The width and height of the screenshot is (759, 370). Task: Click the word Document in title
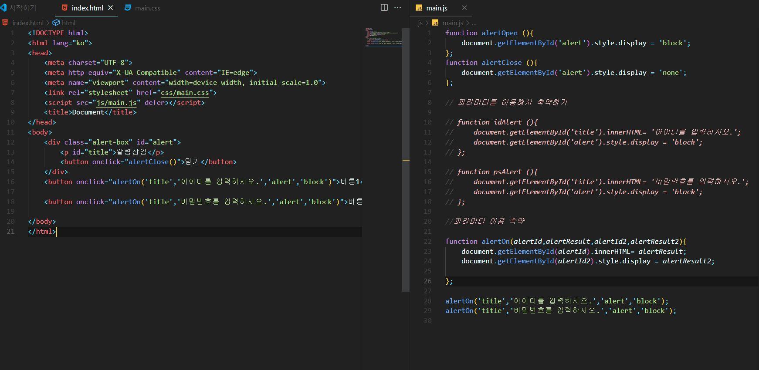click(88, 112)
